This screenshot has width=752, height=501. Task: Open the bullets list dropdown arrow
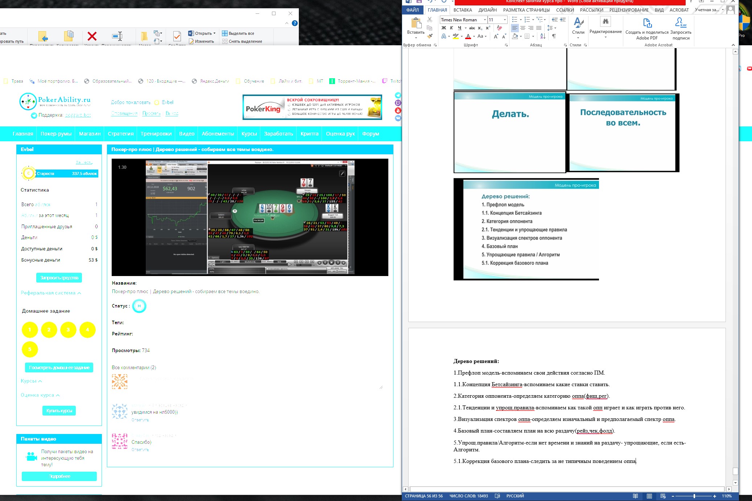(x=521, y=20)
